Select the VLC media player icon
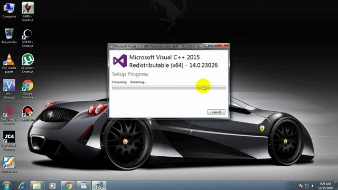The width and height of the screenshot is (338, 190). [x=9, y=63]
